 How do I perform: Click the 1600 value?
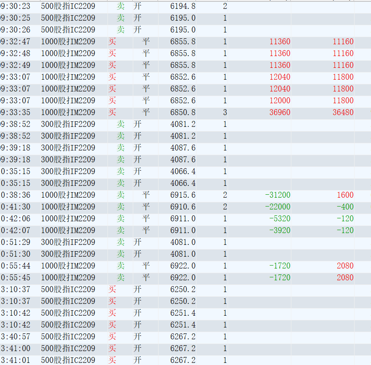coord(345,195)
